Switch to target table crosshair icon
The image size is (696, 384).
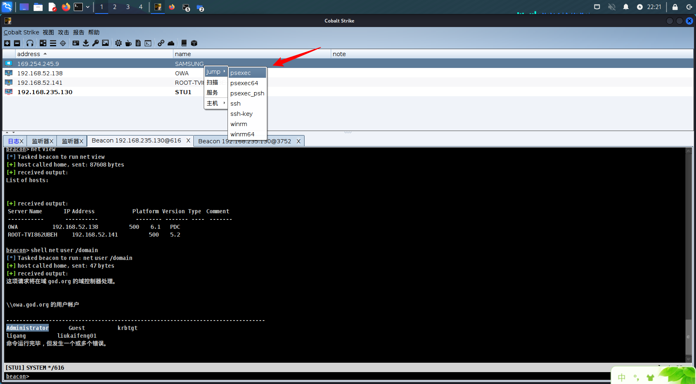coord(63,43)
